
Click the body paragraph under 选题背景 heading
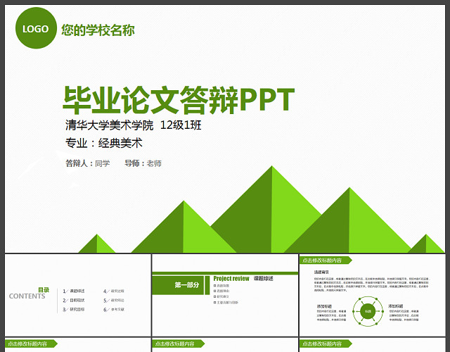pyautogui.click(x=371, y=284)
